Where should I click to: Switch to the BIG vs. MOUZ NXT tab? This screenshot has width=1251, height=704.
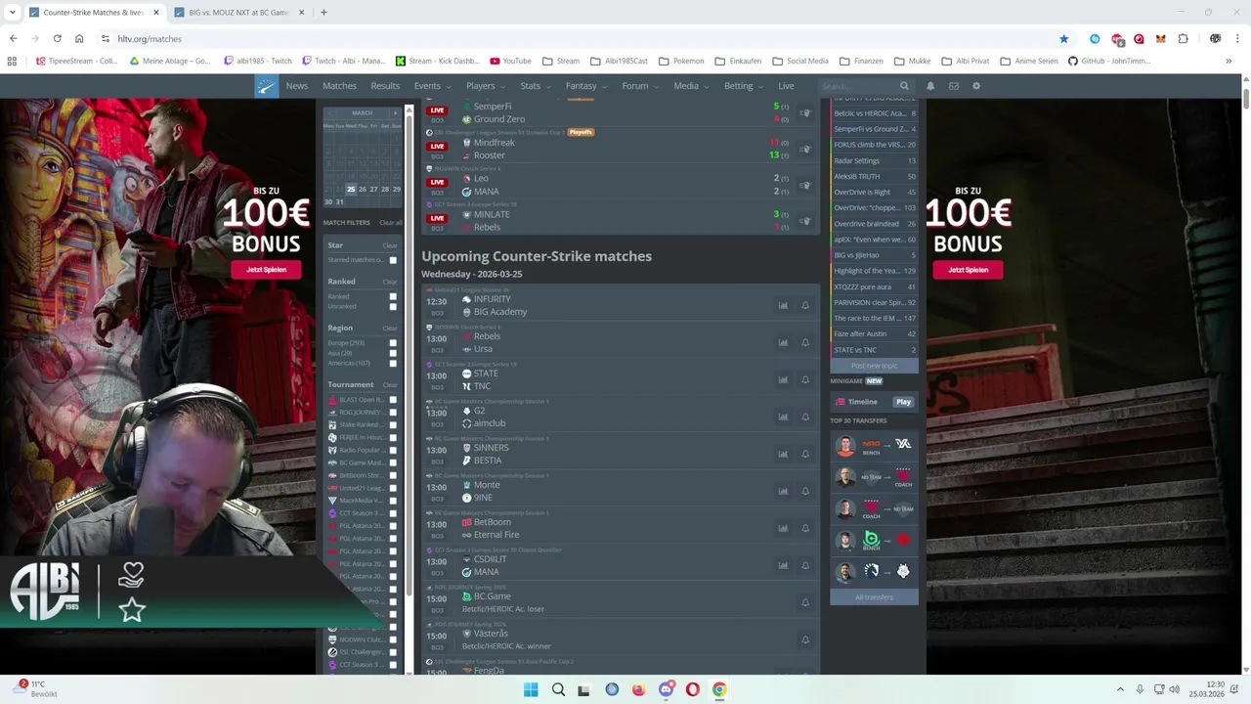pyautogui.click(x=238, y=13)
